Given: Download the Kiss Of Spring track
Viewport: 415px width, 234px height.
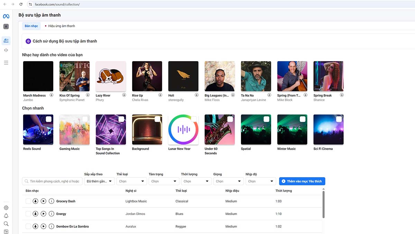Looking at the screenshot, I should 87,95.
